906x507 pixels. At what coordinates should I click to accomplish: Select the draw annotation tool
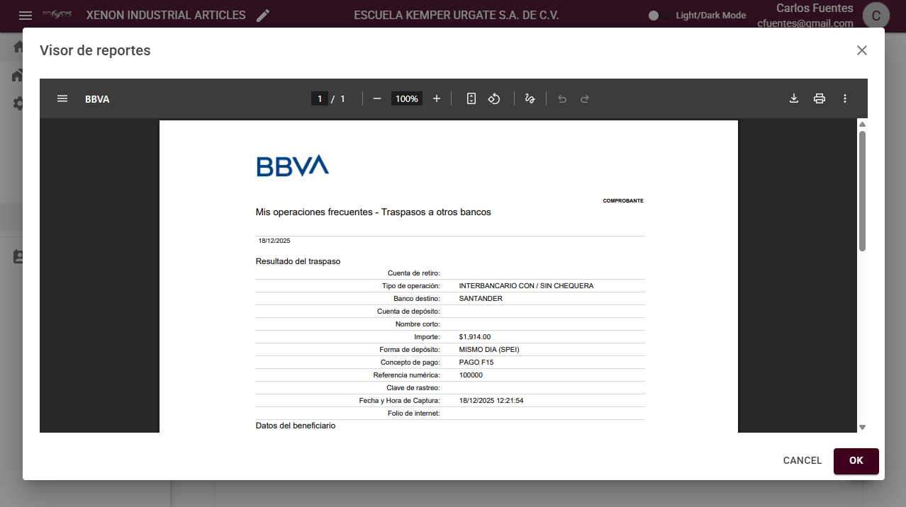point(530,99)
